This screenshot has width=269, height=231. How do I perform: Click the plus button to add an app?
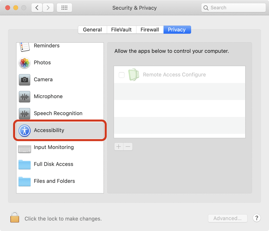pyautogui.click(x=118, y=146)
